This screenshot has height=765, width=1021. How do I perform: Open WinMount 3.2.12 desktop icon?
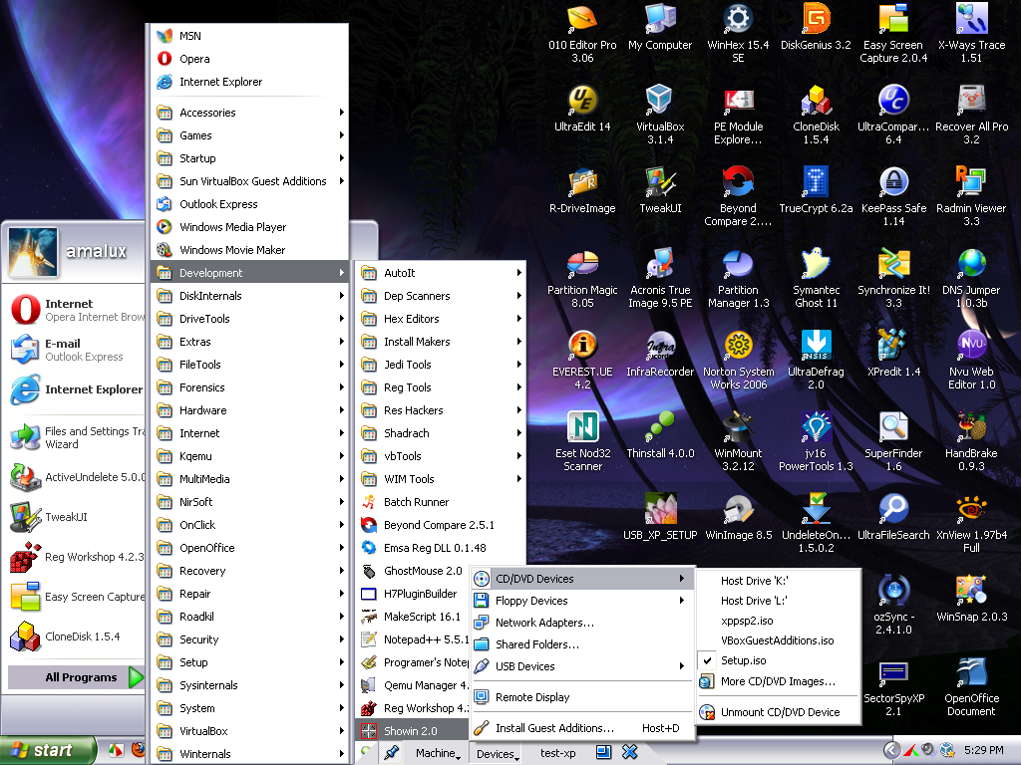tap(738, 442)
